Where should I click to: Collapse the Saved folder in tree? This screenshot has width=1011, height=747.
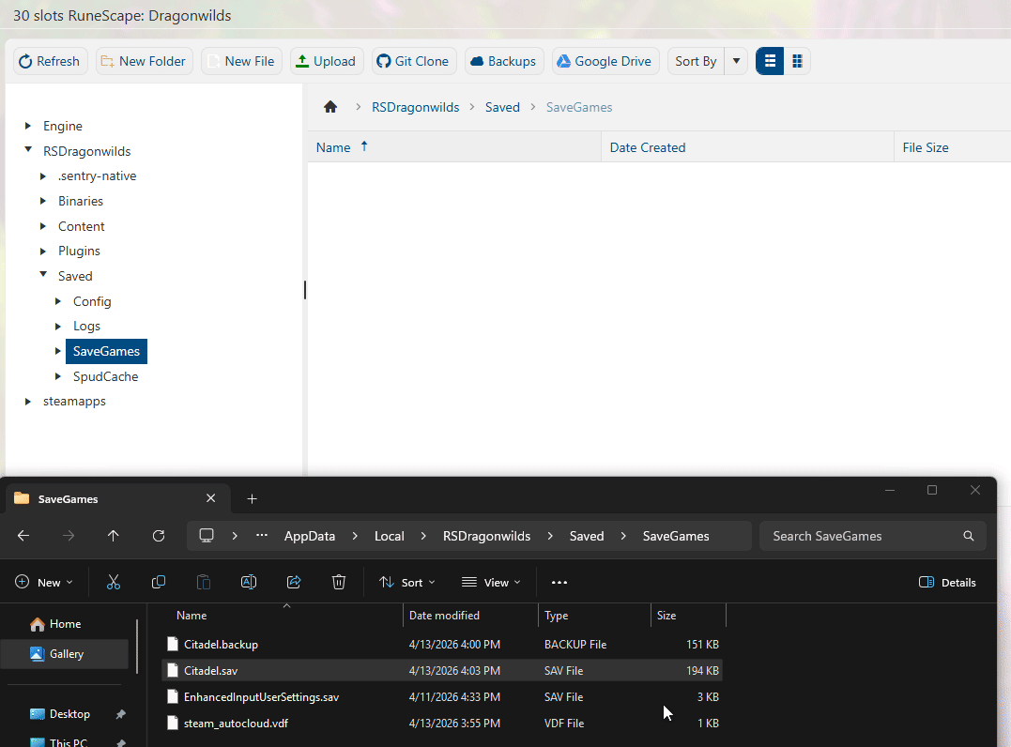43,276
